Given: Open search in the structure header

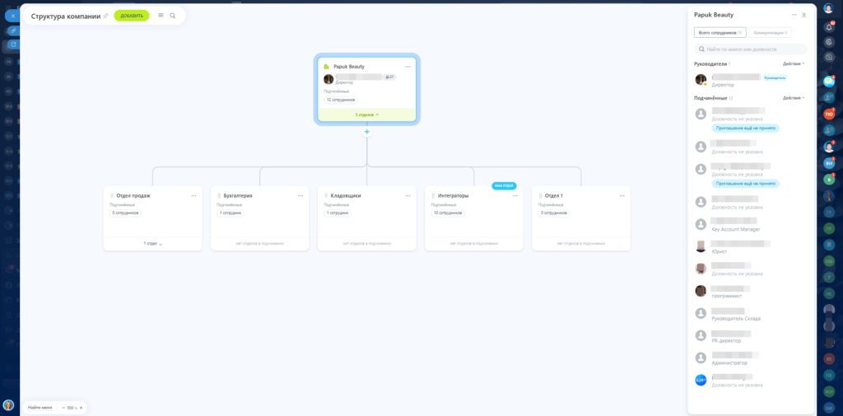Looking at the screenshot, I should point(173,16).
